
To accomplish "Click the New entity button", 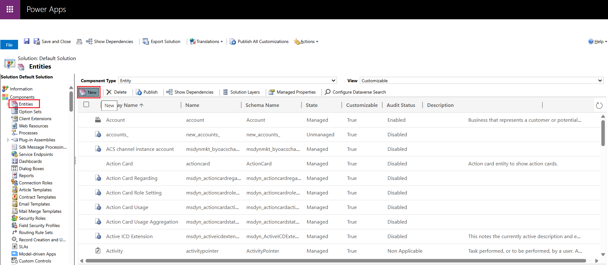I will [x=89, y=92].
